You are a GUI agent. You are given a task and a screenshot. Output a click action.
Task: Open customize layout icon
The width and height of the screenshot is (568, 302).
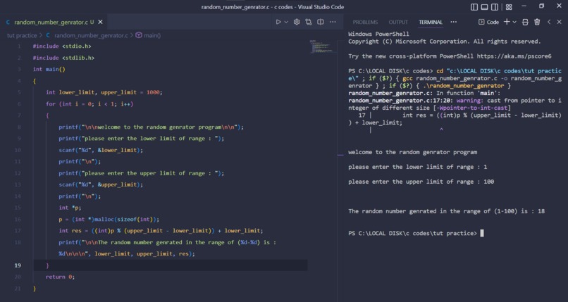click(x=509, y=7)
